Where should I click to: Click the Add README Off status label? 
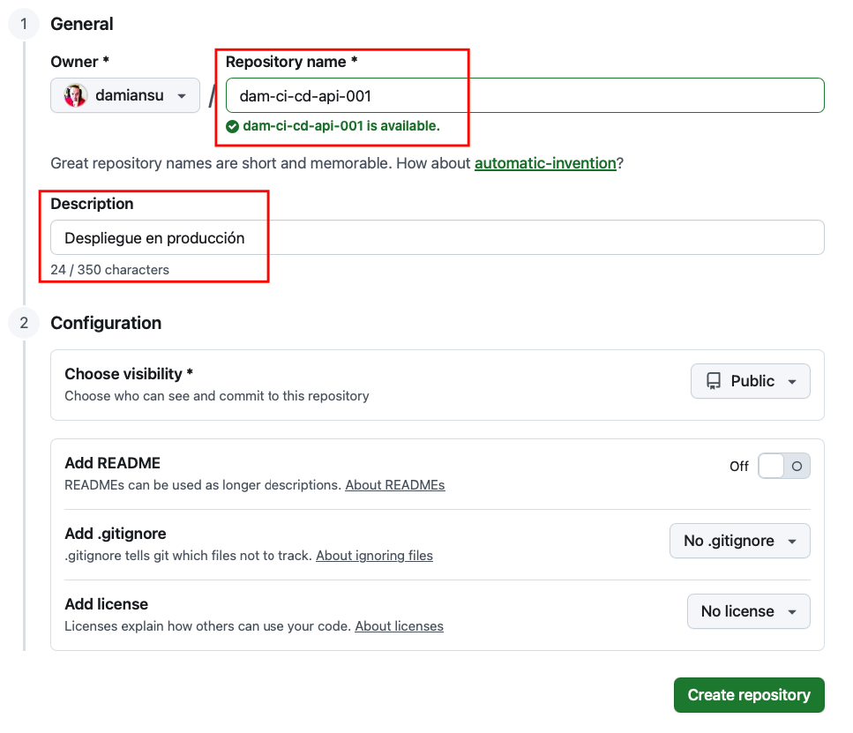click(x=739, y=467)
